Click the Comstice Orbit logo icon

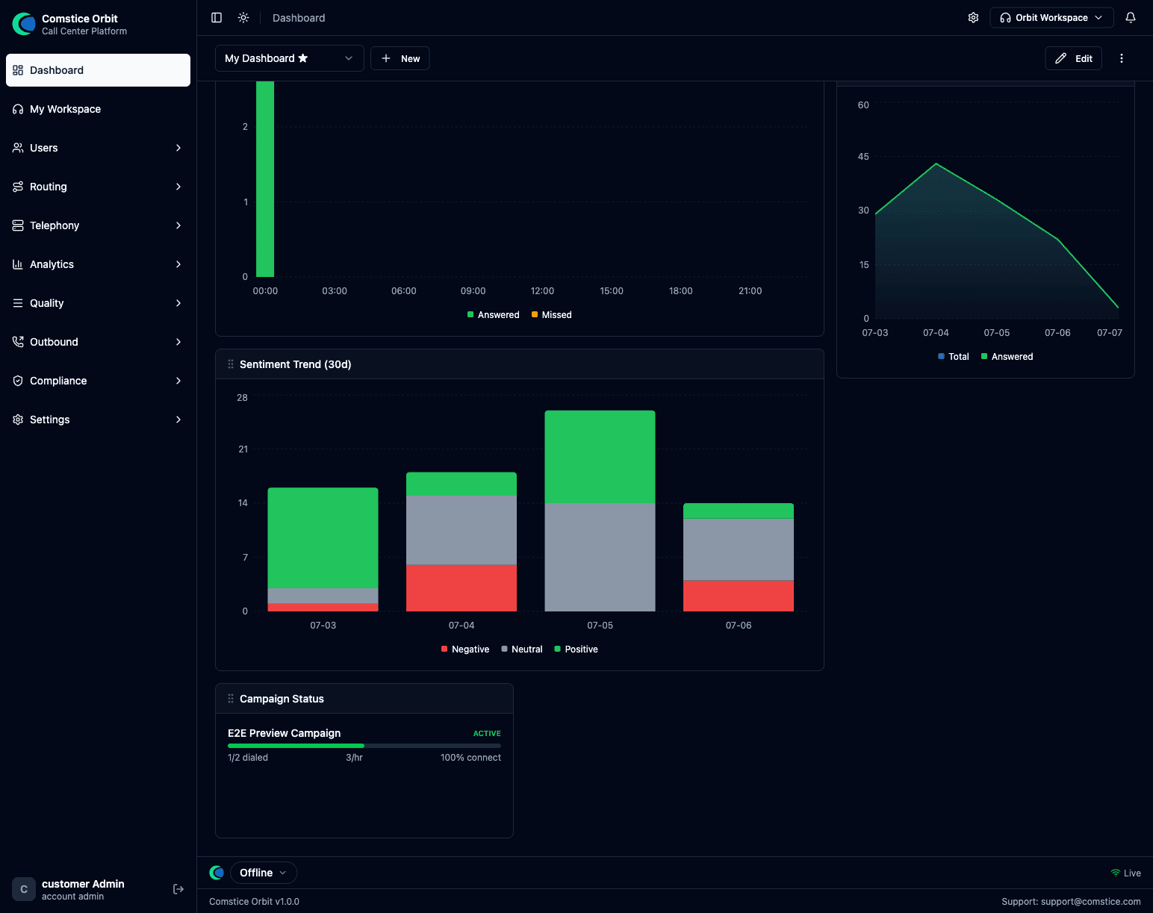[24, 24]
